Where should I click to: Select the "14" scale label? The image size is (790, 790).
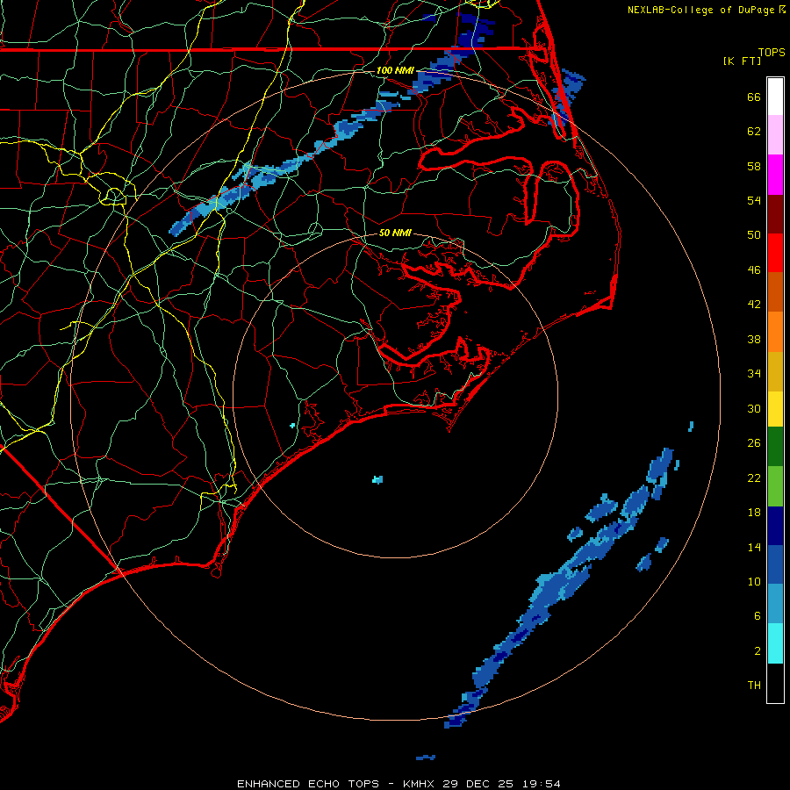click(x=754, y=547)
